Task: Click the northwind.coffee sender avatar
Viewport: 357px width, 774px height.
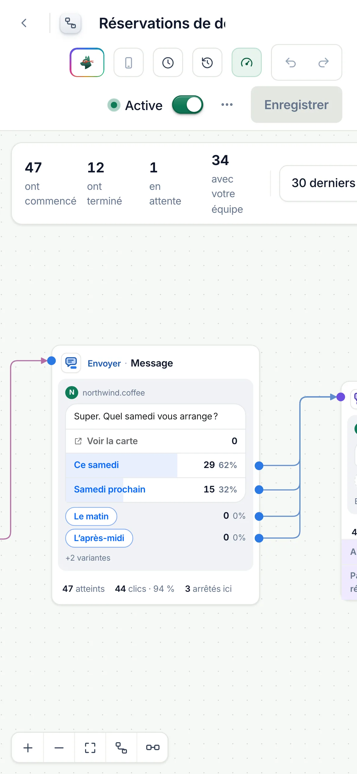Action: [x=72, y=393]
